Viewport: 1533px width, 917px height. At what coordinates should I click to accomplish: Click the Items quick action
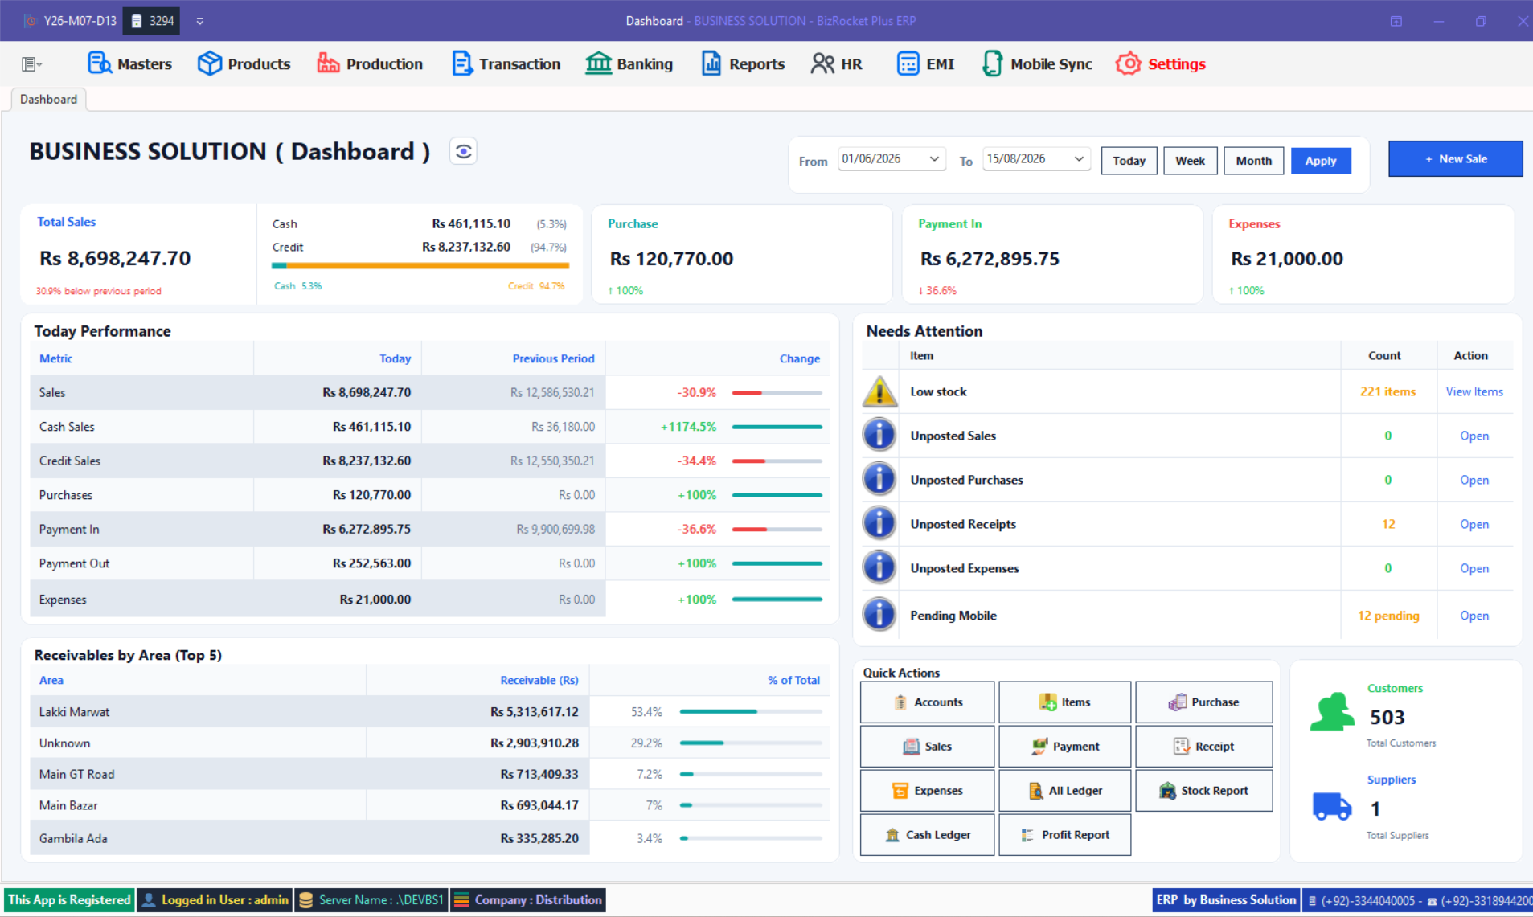tap(1064, 702)
